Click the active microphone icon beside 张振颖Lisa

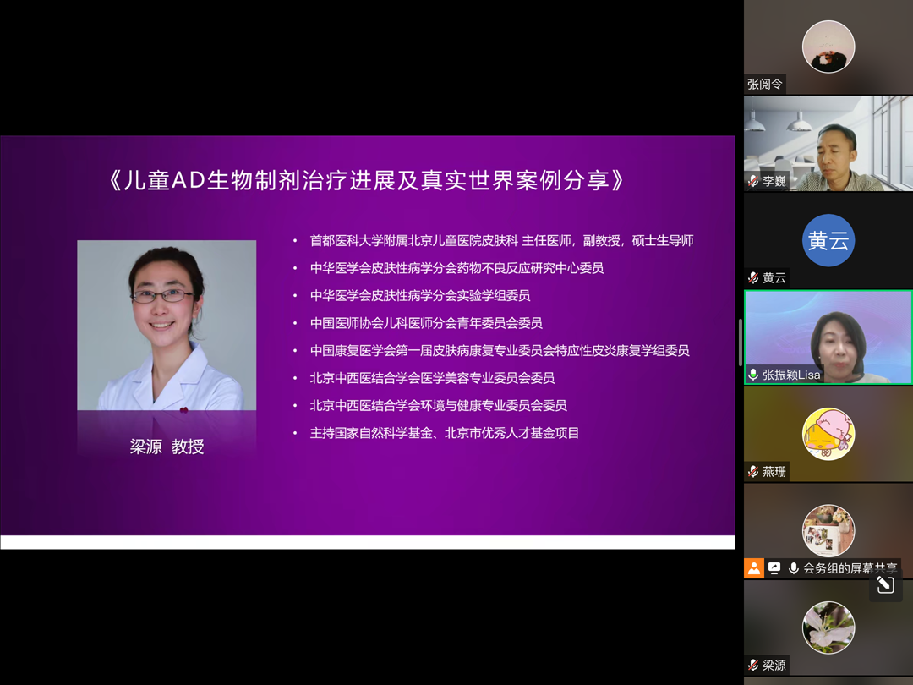753,375
